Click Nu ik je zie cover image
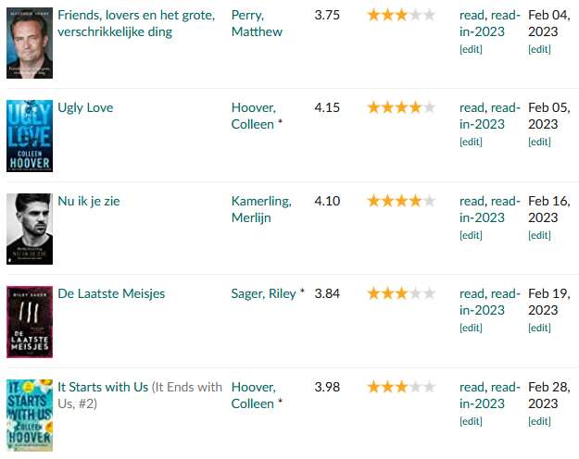The image size is (579, 459). point(30,229)
